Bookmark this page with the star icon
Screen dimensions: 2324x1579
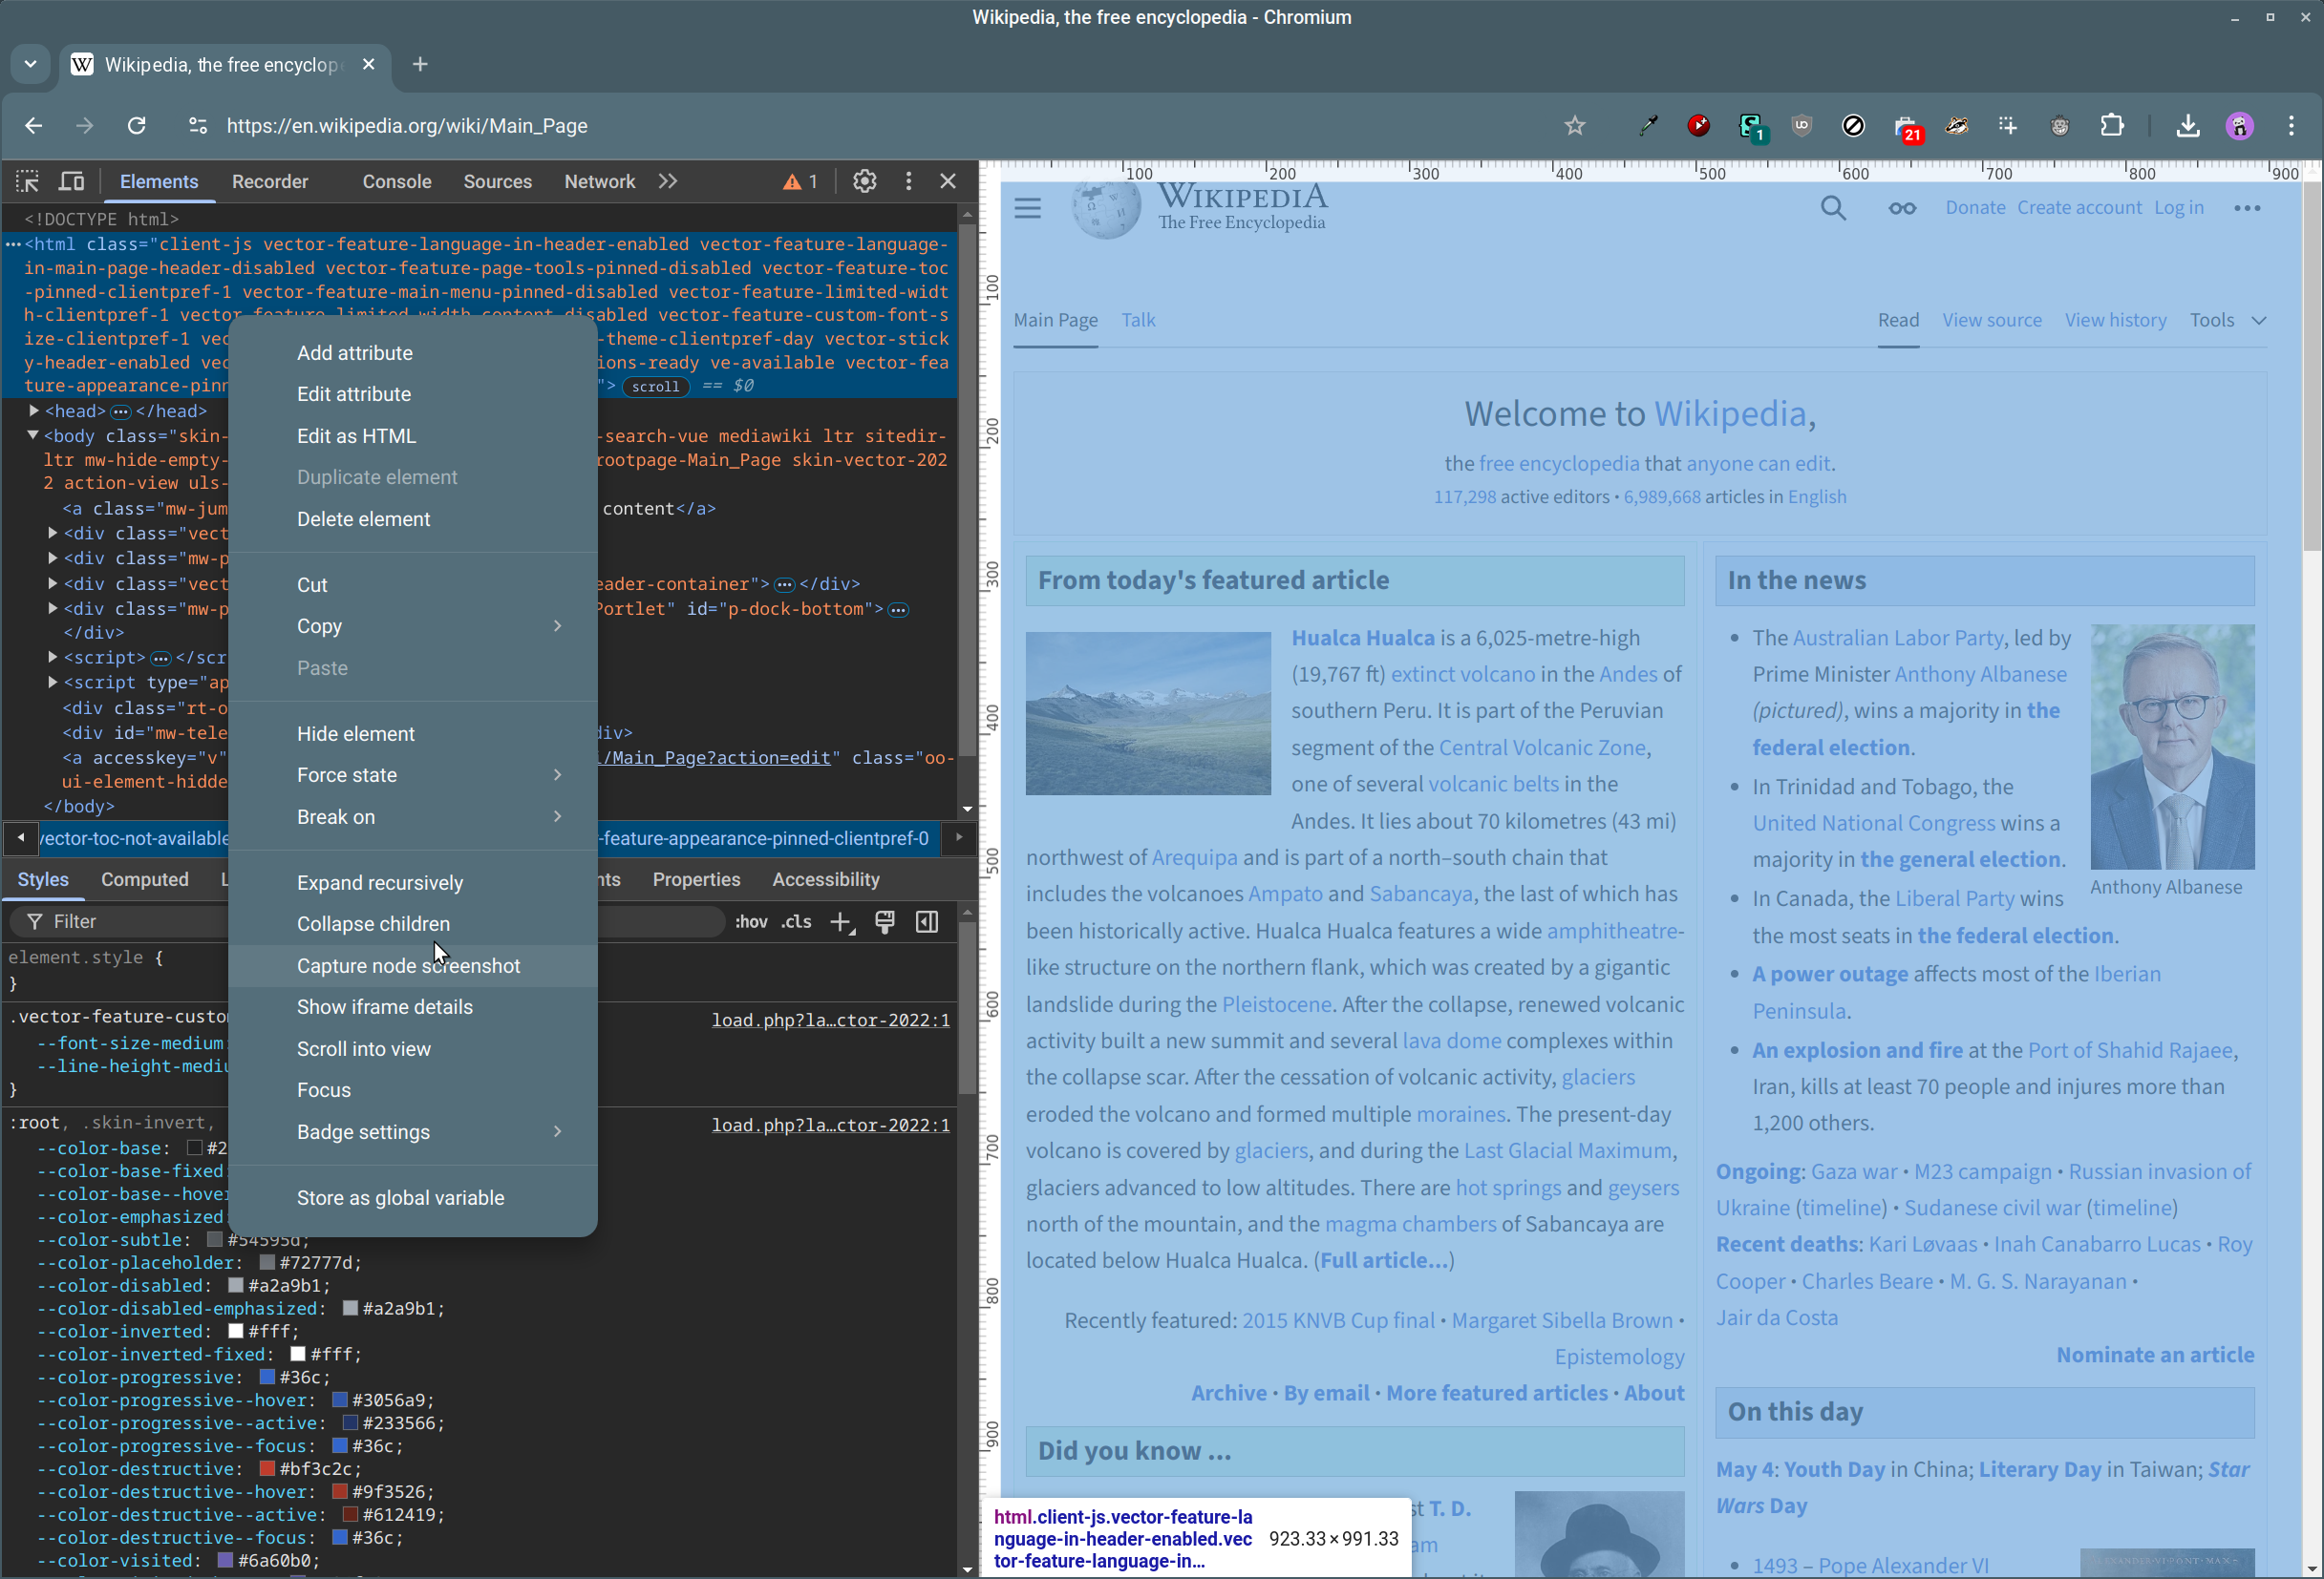[x=1575, y=126]
